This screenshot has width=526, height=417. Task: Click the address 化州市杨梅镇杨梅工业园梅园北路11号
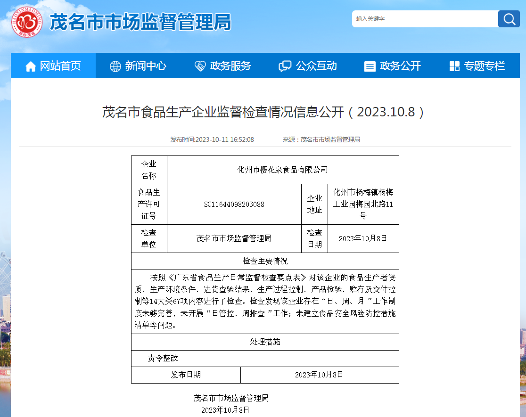363,204
